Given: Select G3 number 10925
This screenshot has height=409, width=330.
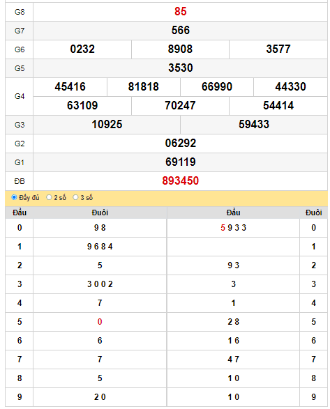Looking at the screenshot, I should (x=107, y=125).
